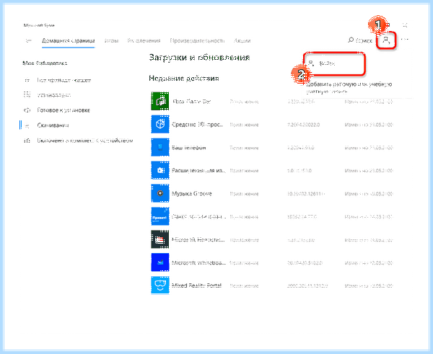Choose Добавить рабочую или учебную учетную запись
Image resolution: width=433 pixels, height=354 pixels.
coord(349,87)
